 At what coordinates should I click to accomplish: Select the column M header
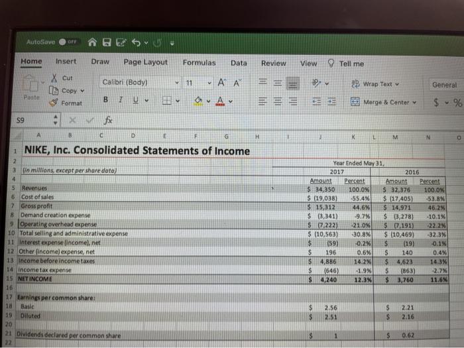coord(395,137)
